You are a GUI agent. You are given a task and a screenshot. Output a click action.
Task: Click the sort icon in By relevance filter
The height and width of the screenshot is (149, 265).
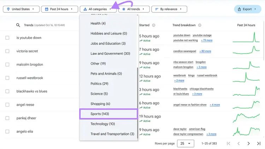[157, 9]
